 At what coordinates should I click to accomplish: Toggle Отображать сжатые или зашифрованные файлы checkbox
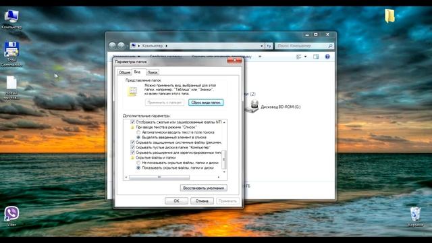pyautogui.click(x=132, y=122)
